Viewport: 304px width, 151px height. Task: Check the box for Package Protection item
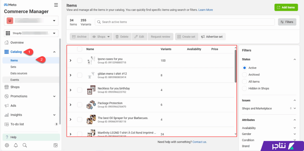[x=80, y=105]
